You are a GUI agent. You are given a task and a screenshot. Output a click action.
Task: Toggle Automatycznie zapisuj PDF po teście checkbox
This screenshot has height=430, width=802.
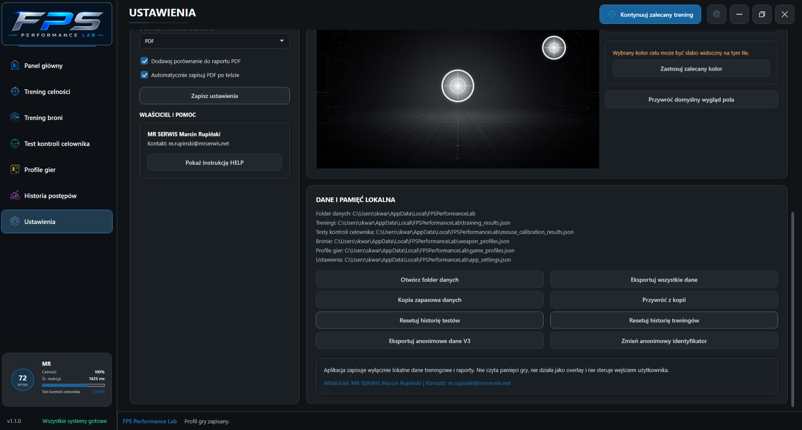(144, 75)
